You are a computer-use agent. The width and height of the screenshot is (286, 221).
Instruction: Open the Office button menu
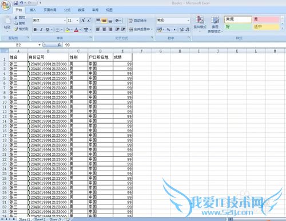5,5
